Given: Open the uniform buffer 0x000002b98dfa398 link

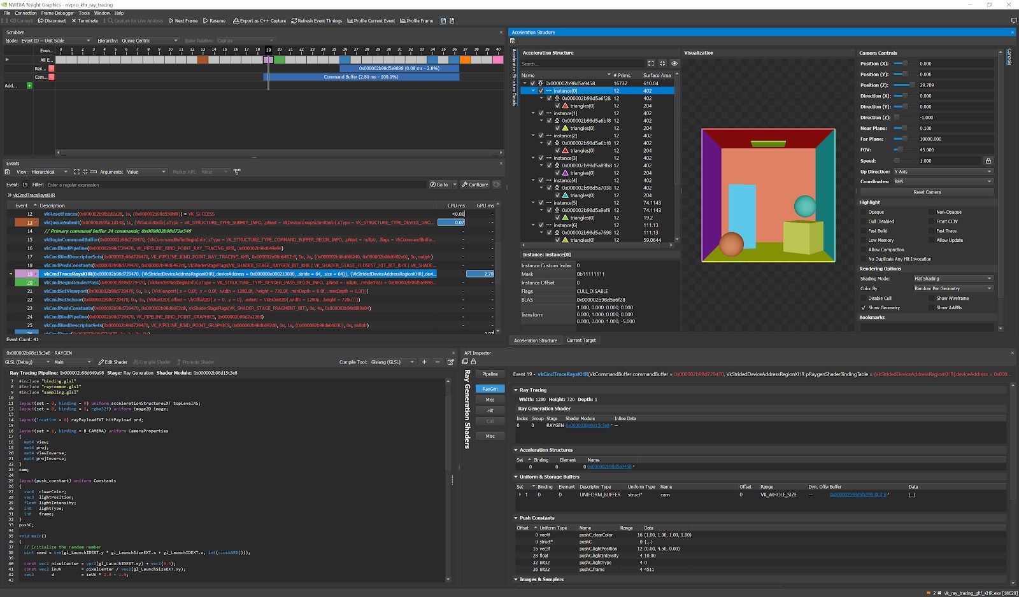Looking at the screenshot, I should click(858, 495).
